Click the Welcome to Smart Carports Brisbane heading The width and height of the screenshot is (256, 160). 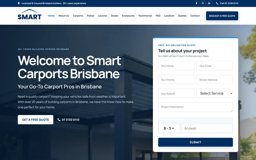(x=69, y=67)
